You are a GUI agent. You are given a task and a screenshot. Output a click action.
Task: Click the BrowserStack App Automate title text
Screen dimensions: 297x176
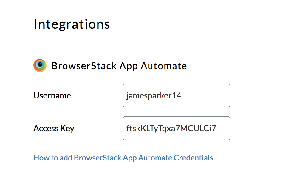click(119, 66)
